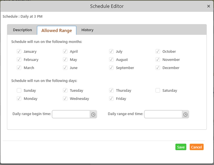214x165 pixels.
Task: Disable the Friday checkbox
Action: tap(111, 98)
